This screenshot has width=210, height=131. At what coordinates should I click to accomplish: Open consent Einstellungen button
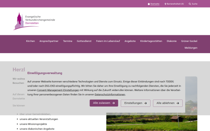(x=135, y=103)
